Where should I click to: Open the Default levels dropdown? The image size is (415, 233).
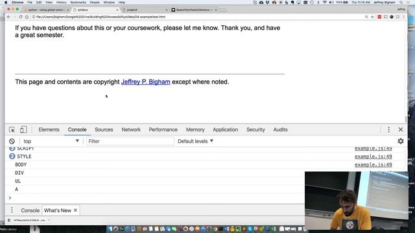click(195, 141)
